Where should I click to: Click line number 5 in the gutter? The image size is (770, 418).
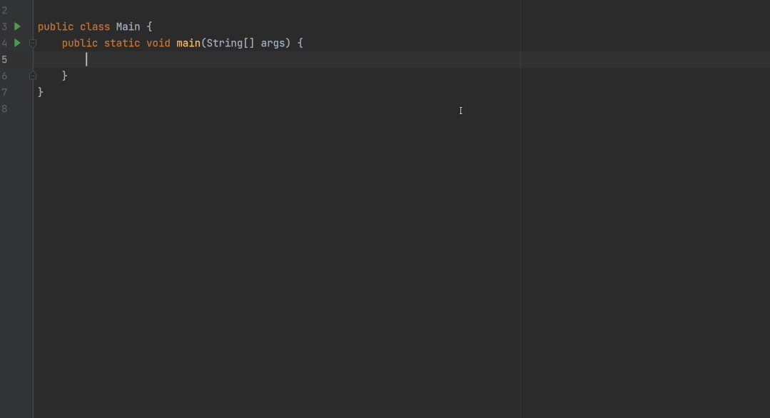pyautogui.click(x=4, y=59)
